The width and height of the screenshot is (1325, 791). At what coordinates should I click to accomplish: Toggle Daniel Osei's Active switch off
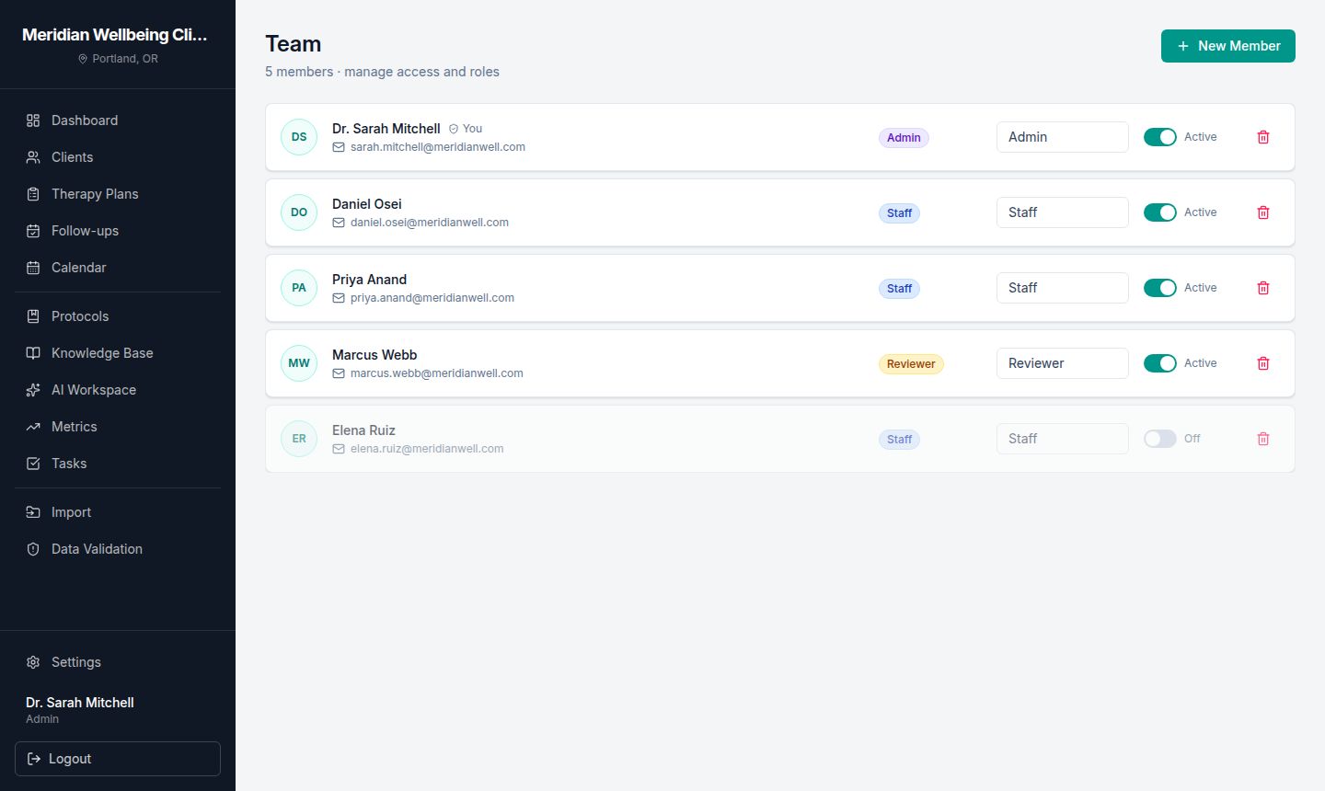click(1160, 212)
